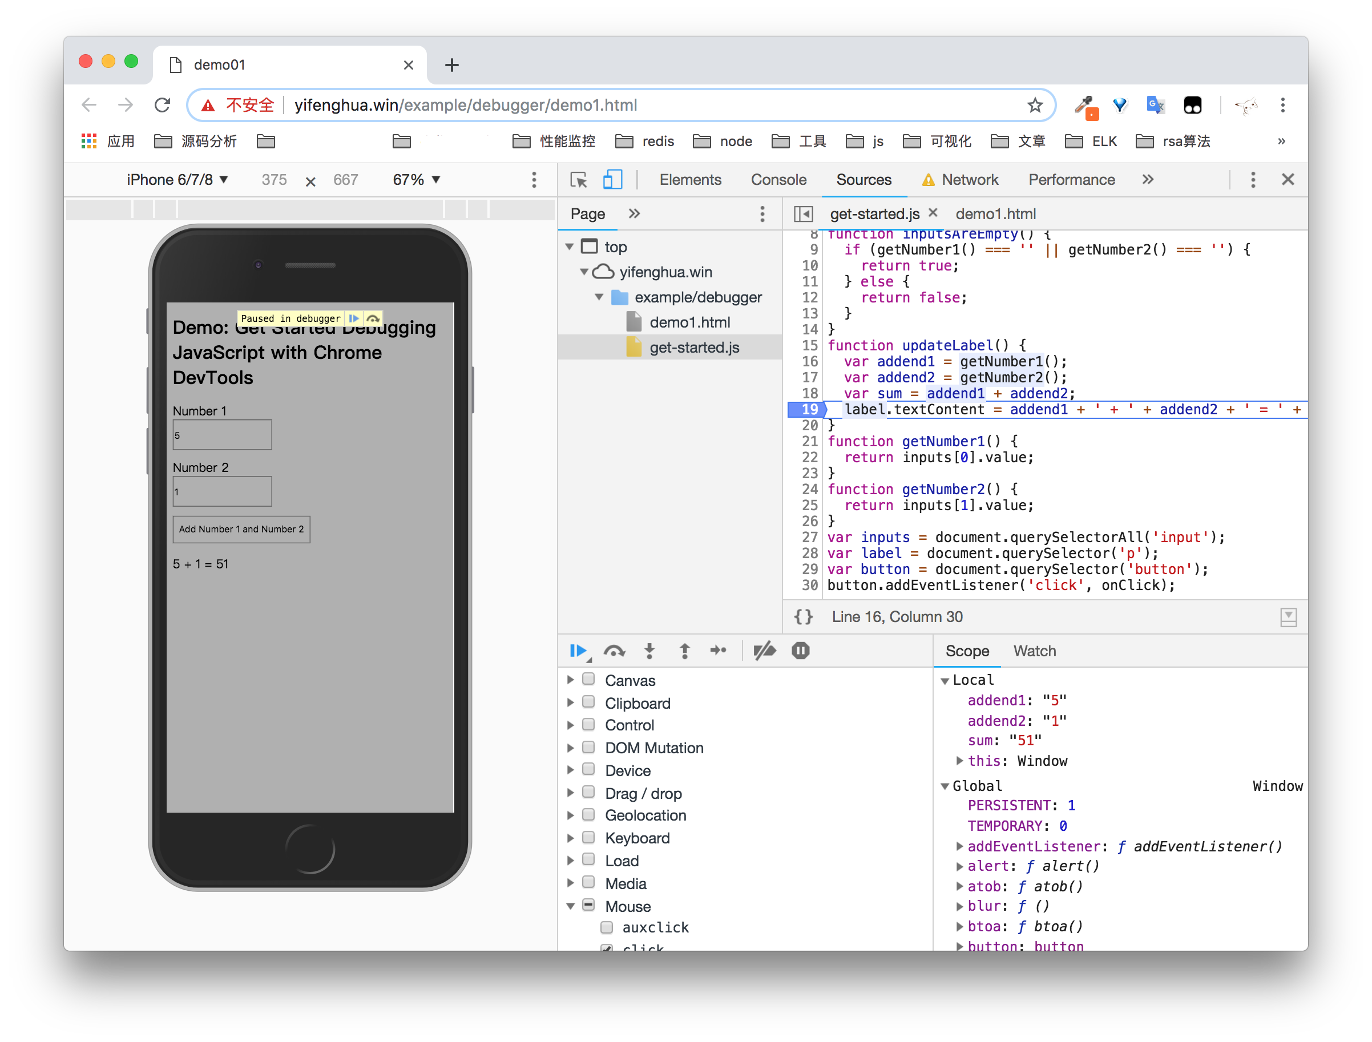Switch to the Elements panel
This screenshot has width=1372, height=1042.
(x=691, y=180)
